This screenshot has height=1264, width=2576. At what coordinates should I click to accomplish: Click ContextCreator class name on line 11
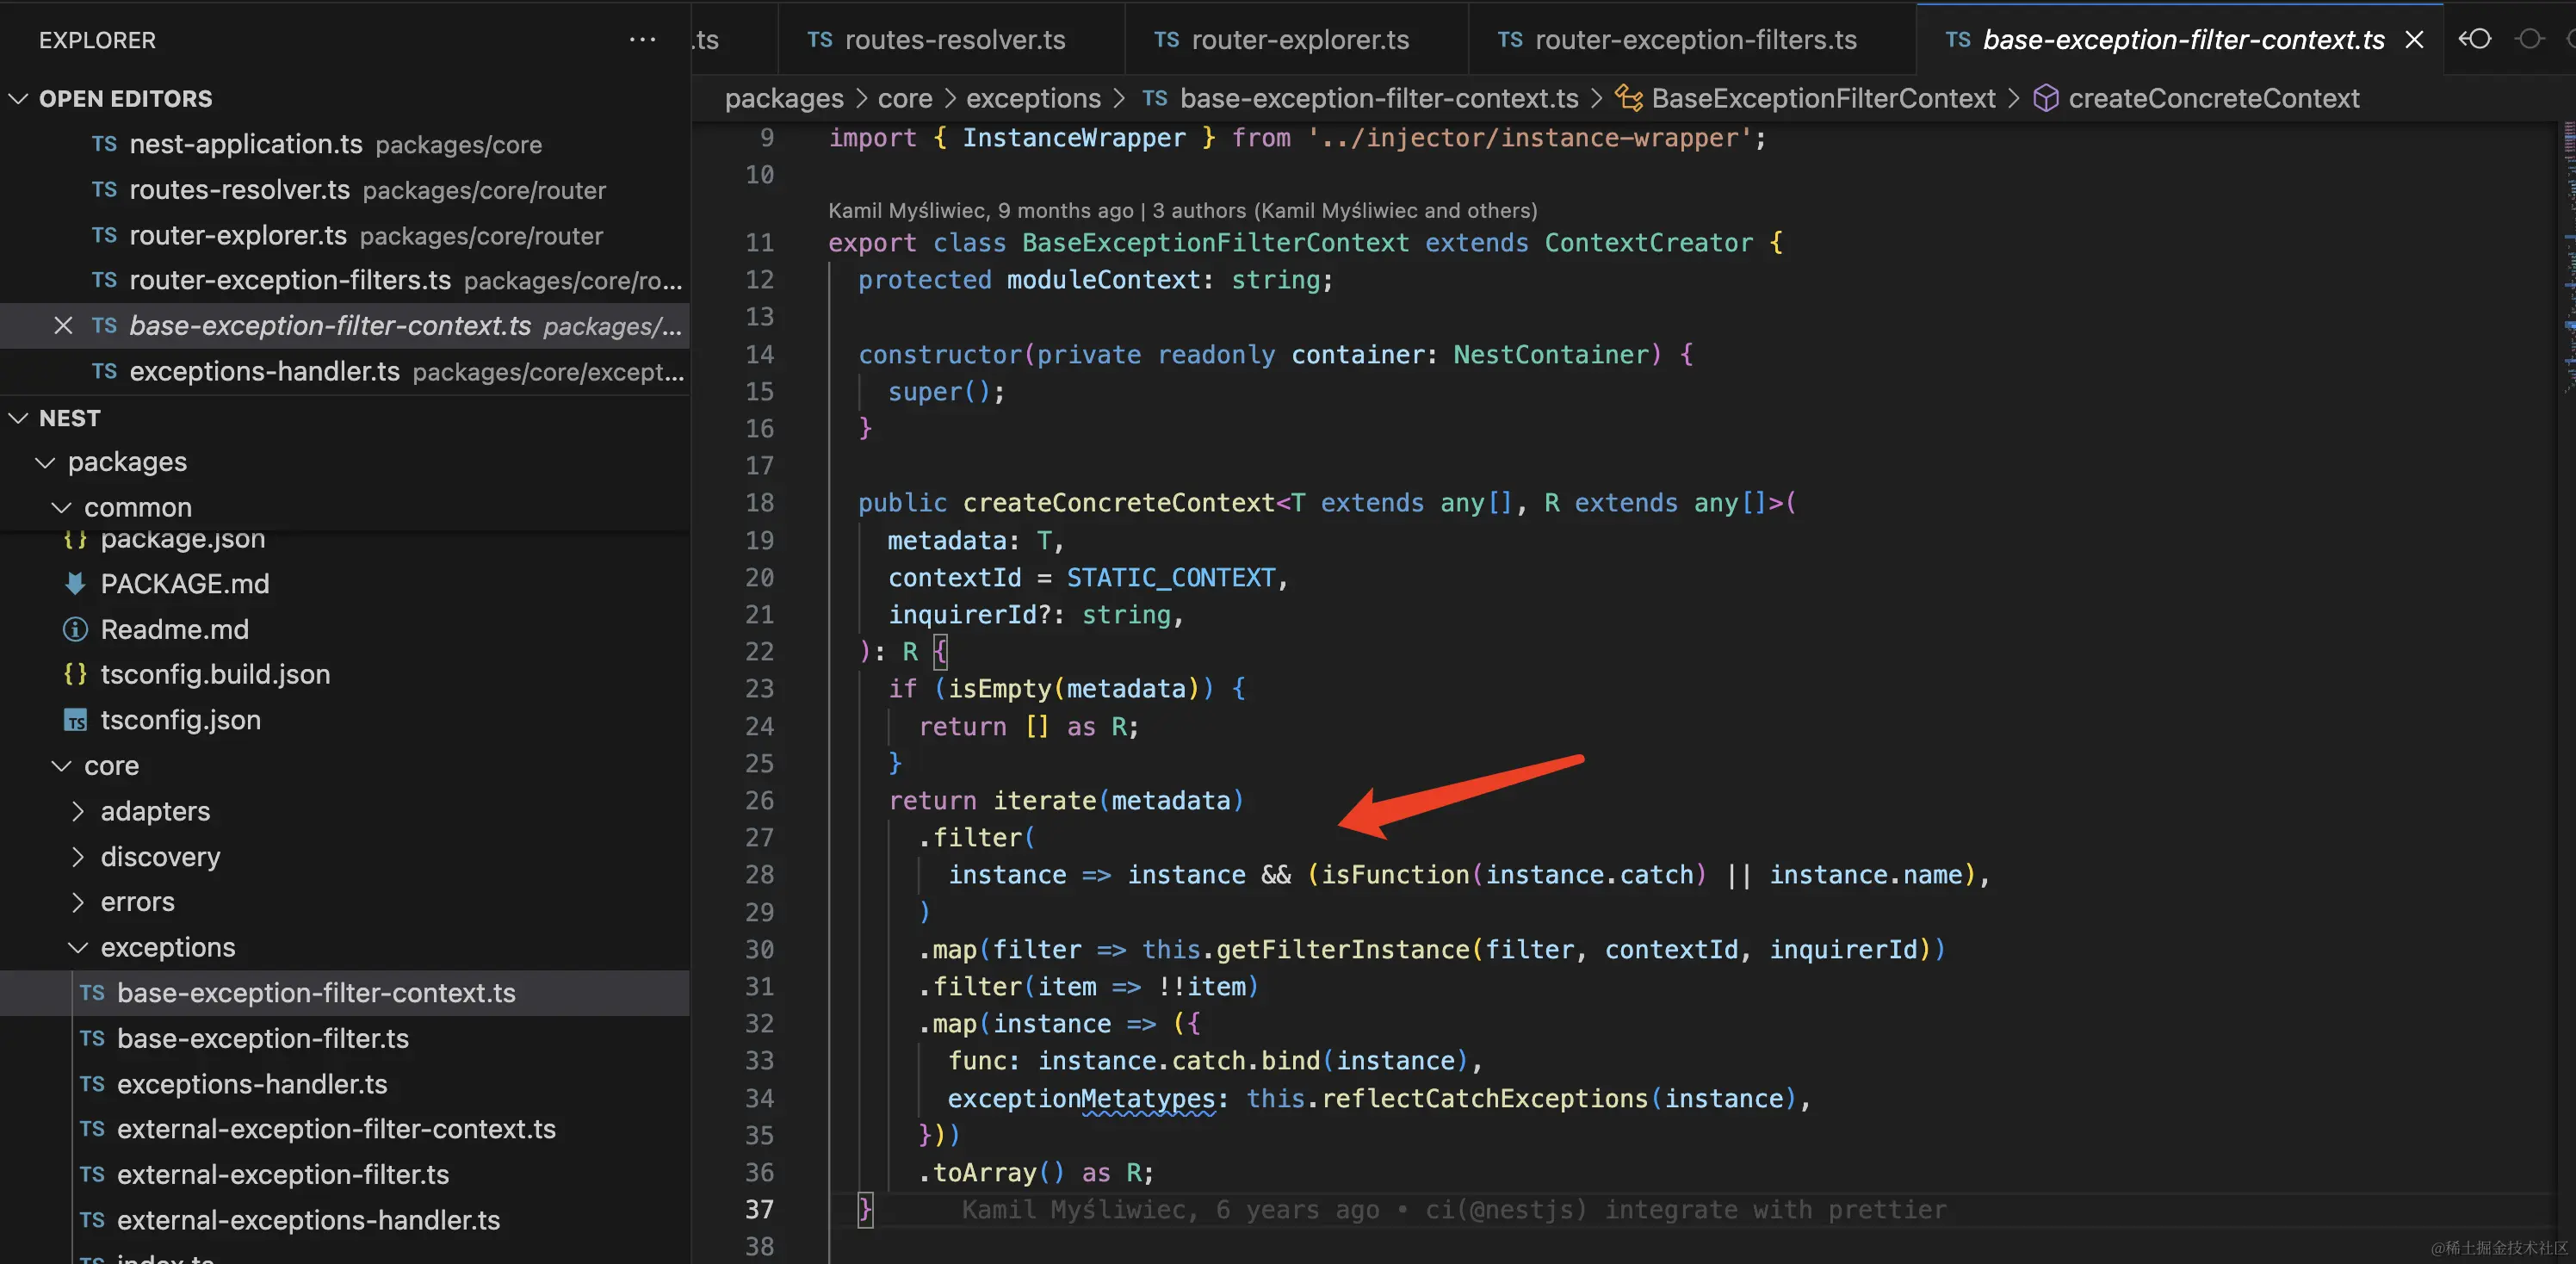[1648, 242]
